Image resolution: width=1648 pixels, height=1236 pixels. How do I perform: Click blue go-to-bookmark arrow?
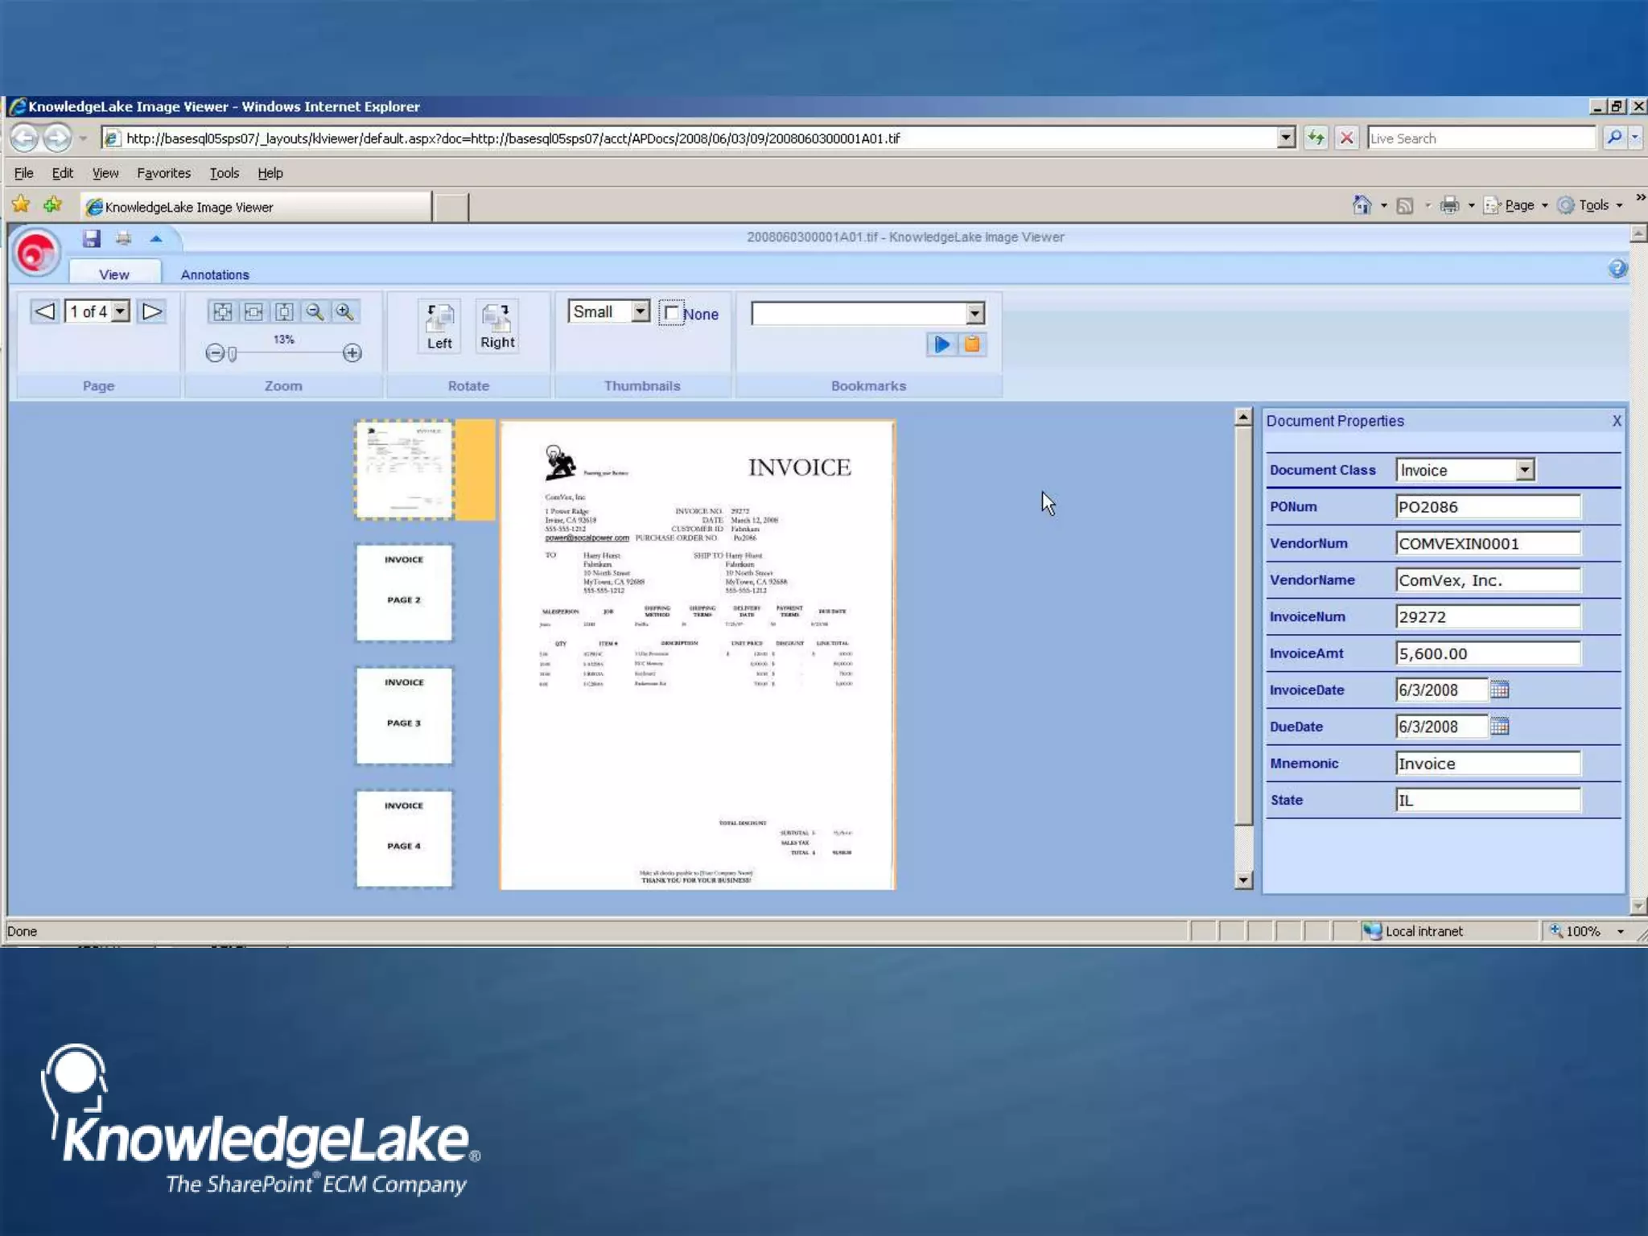coord(941,344)
